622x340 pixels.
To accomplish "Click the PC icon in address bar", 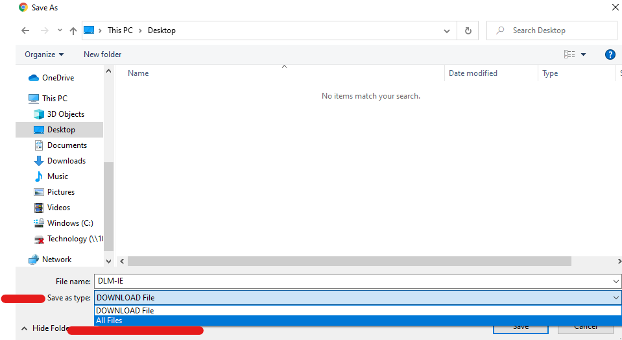I will tap(89, 30).
